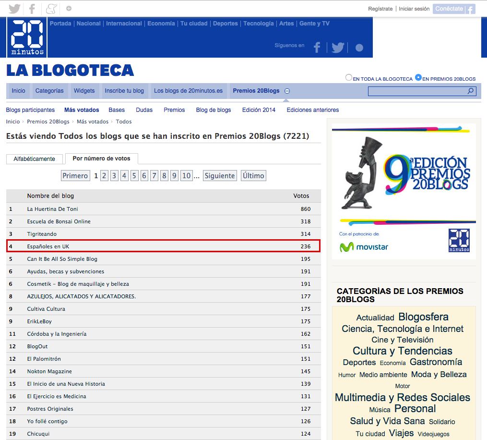
Task: Select the 'En Premios 20Blogs' radio button
Action: coord(418,77)
